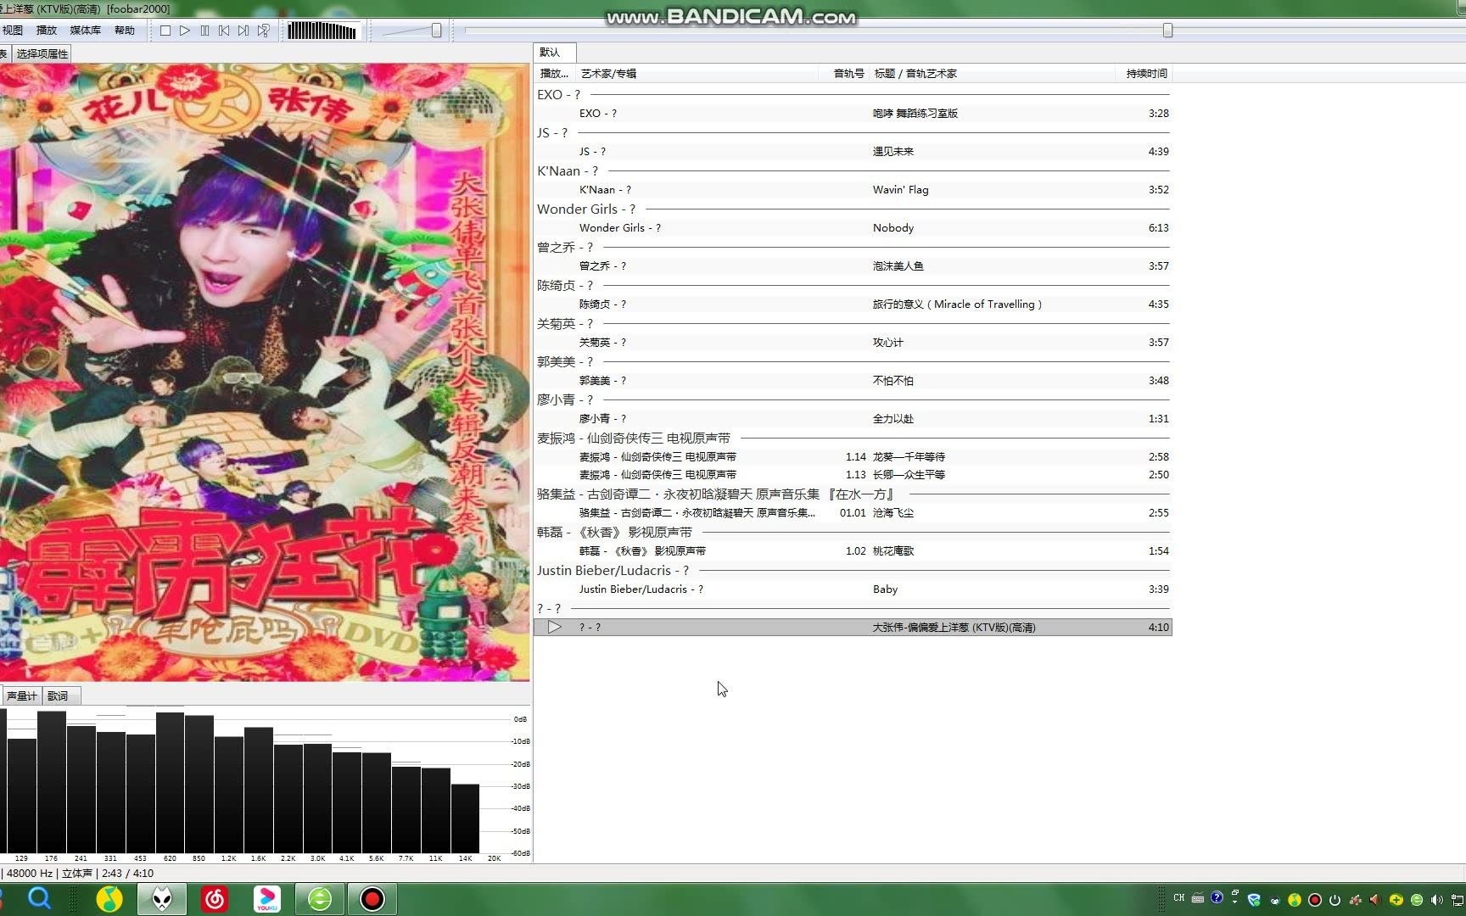Sort by 艺术家/专辑 column header
This screenshot has height=916, width=1466.
697,74
